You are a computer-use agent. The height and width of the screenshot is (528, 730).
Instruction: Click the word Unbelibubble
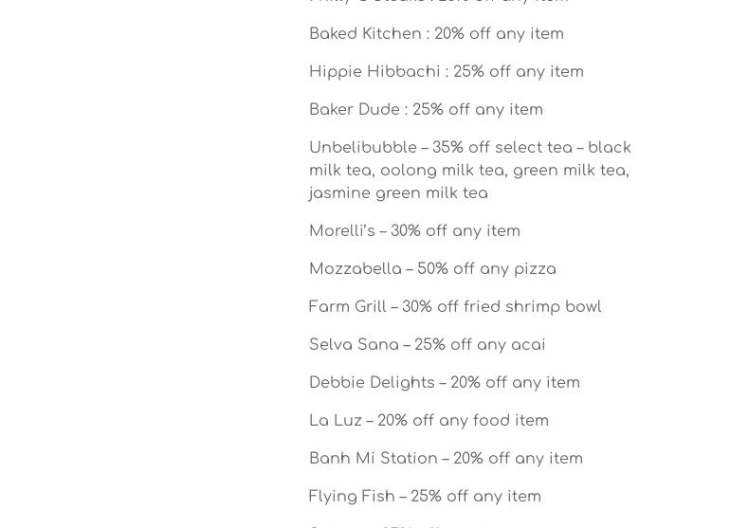362,148
